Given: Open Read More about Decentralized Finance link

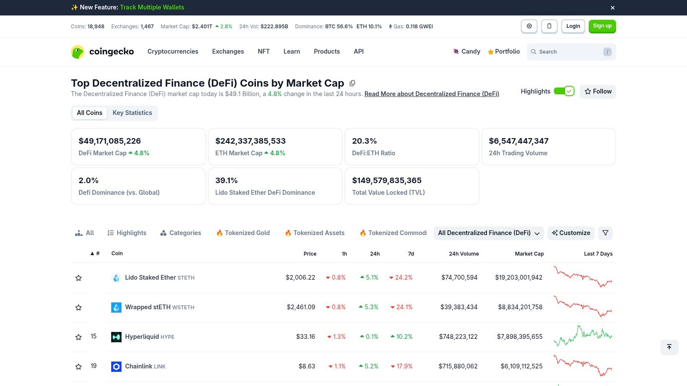Looking at the screenshot, I should tap(432, 93).
